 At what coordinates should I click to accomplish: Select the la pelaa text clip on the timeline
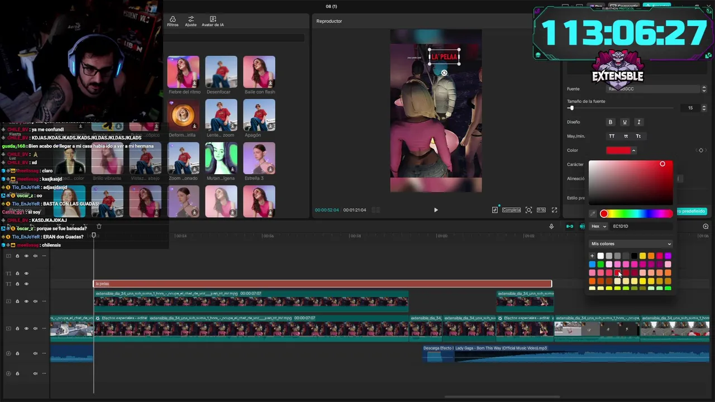[x=322, y=284]
